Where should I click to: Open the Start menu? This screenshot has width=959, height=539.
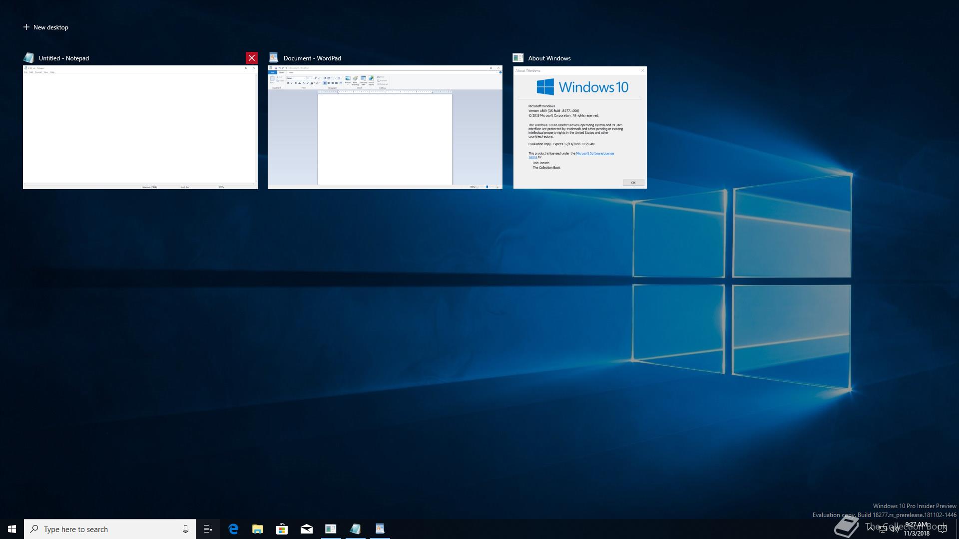[12, 529]
